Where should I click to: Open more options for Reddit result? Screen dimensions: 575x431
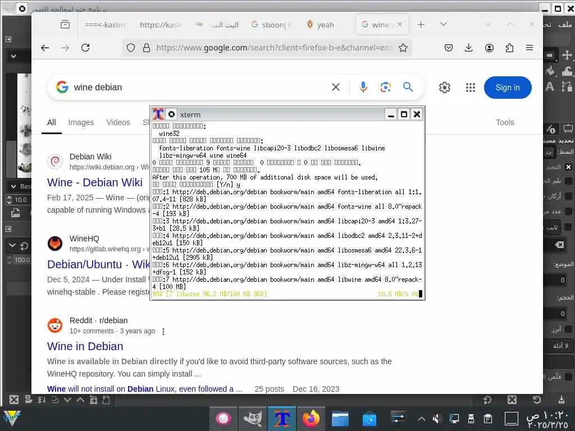click(163, 331)
